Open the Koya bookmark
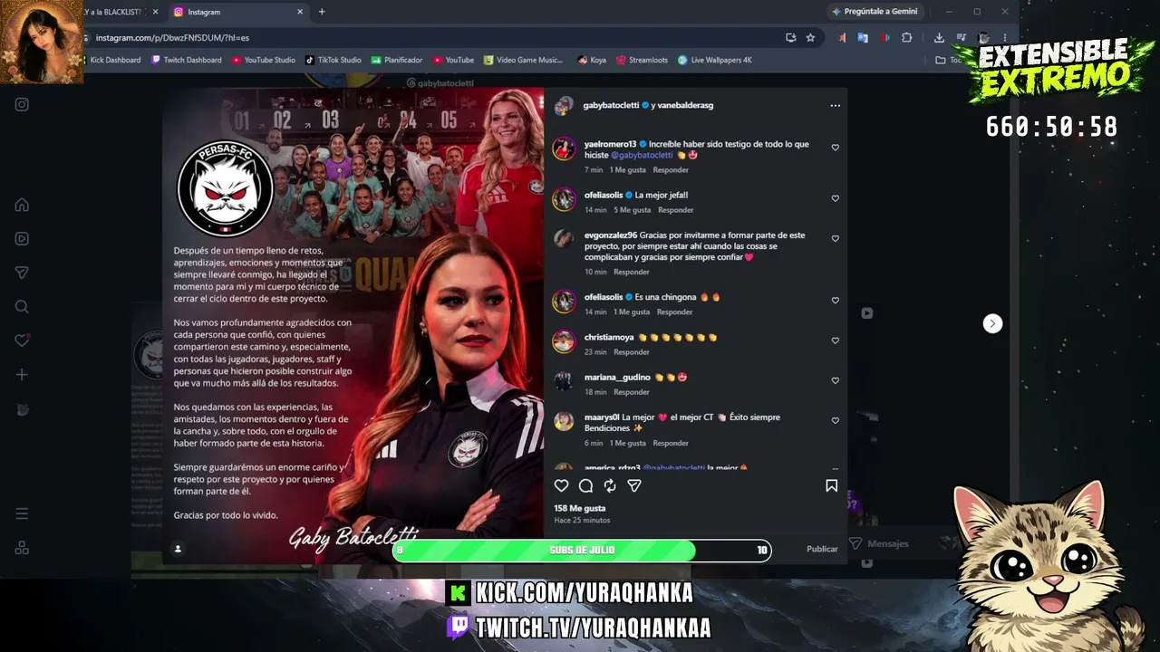 592,60
